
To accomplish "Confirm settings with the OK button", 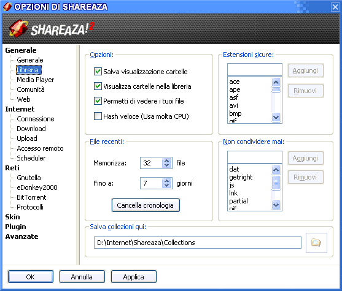I will coord(31,277).
